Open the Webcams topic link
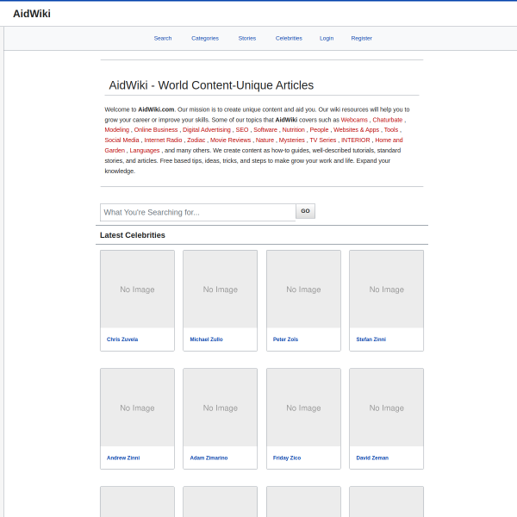This screenshot has height=517, width=517. point(354,120)
